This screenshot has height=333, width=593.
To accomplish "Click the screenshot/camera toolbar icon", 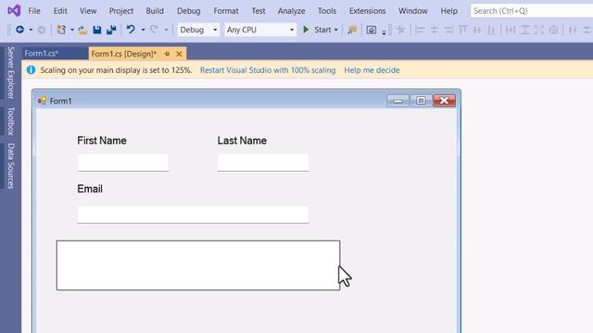I will click(x=372, y=30).
